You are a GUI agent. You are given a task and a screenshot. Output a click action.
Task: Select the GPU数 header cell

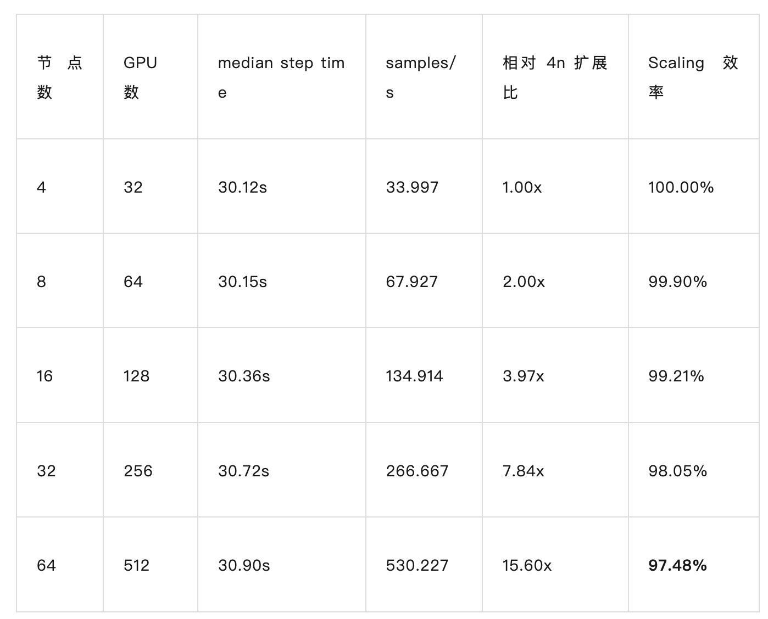pyautogui.click(x=151, y=77)
